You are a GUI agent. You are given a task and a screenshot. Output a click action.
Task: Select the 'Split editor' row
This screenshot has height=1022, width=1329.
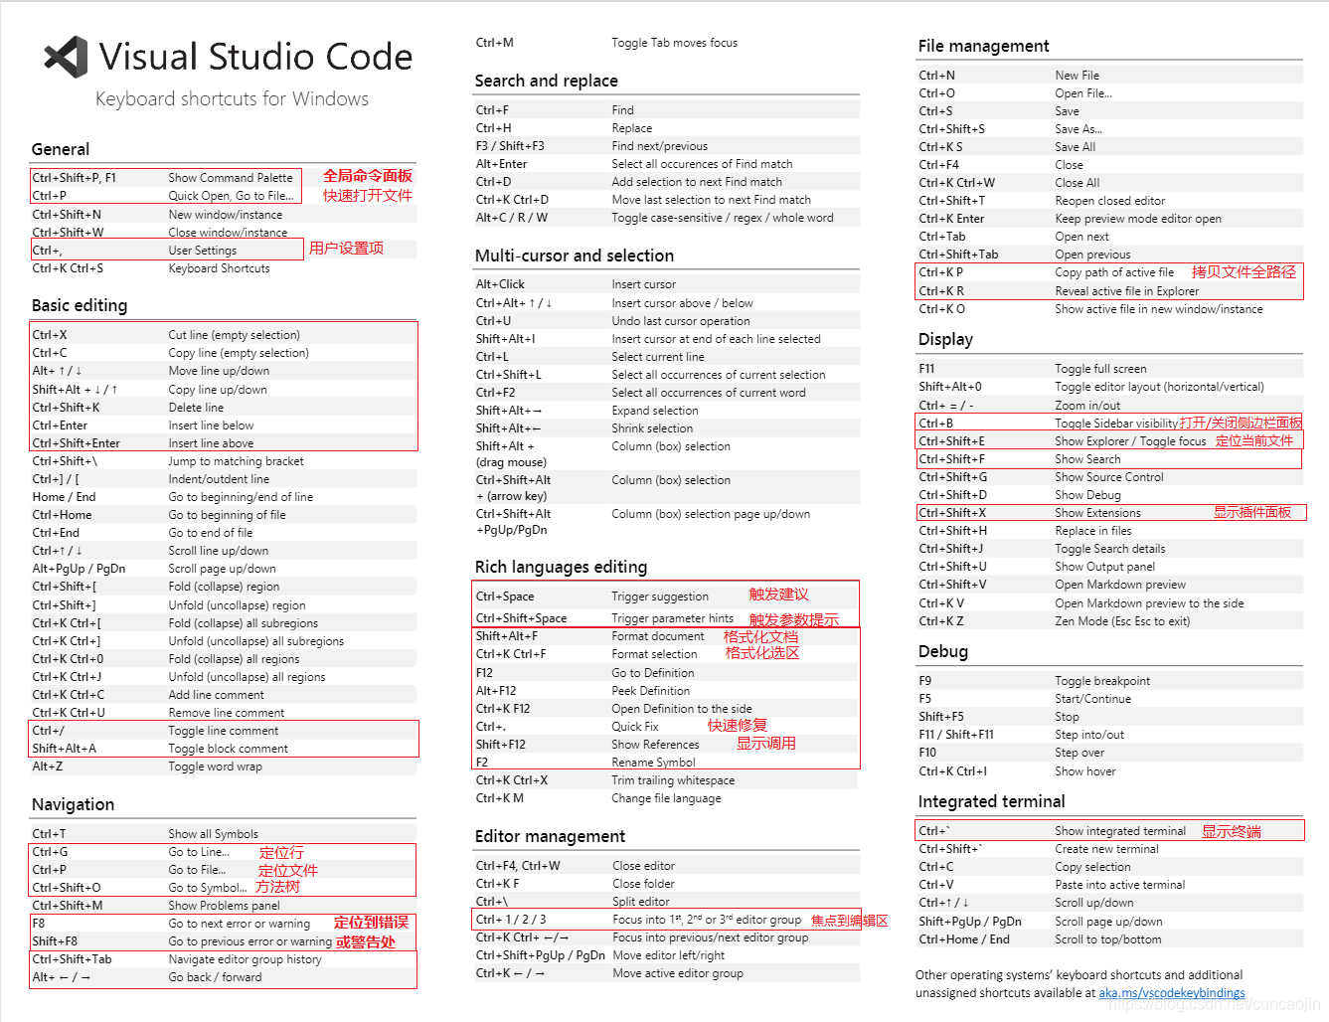667,902
